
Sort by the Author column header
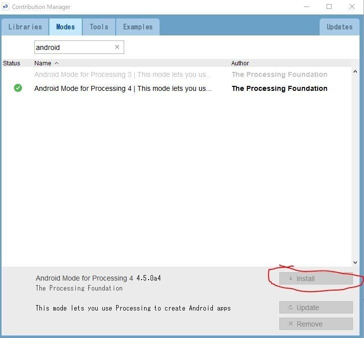[240, 63]
